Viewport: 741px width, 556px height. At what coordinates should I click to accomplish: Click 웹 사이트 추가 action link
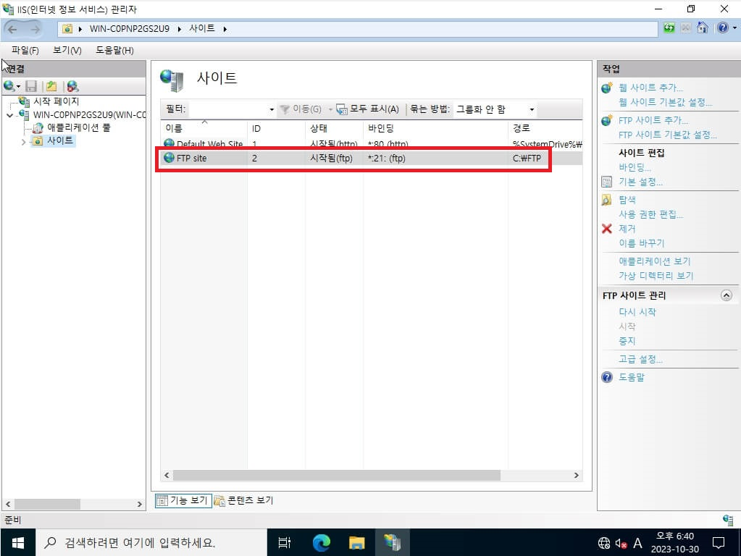click(650, 88)
